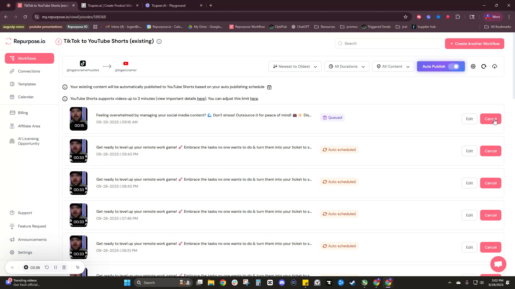515x289 pixels.
Task: Click Create Another Workflow
Action: pos(474,43)
